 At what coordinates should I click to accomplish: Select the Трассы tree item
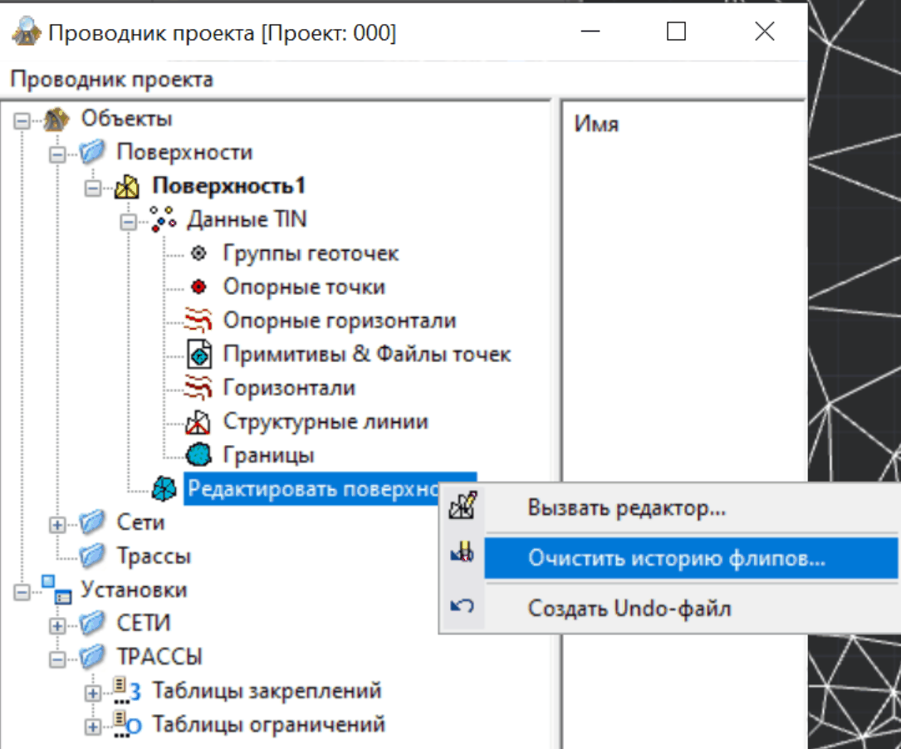coord(154,556)
